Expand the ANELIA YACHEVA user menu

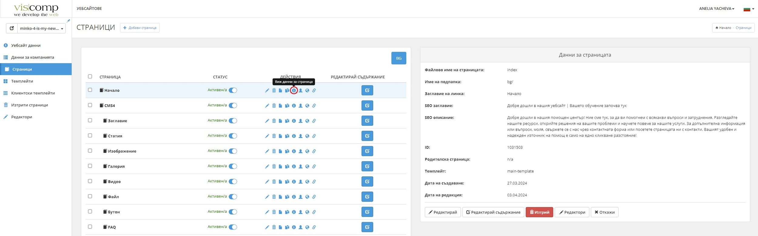click(x=716, y=9)
